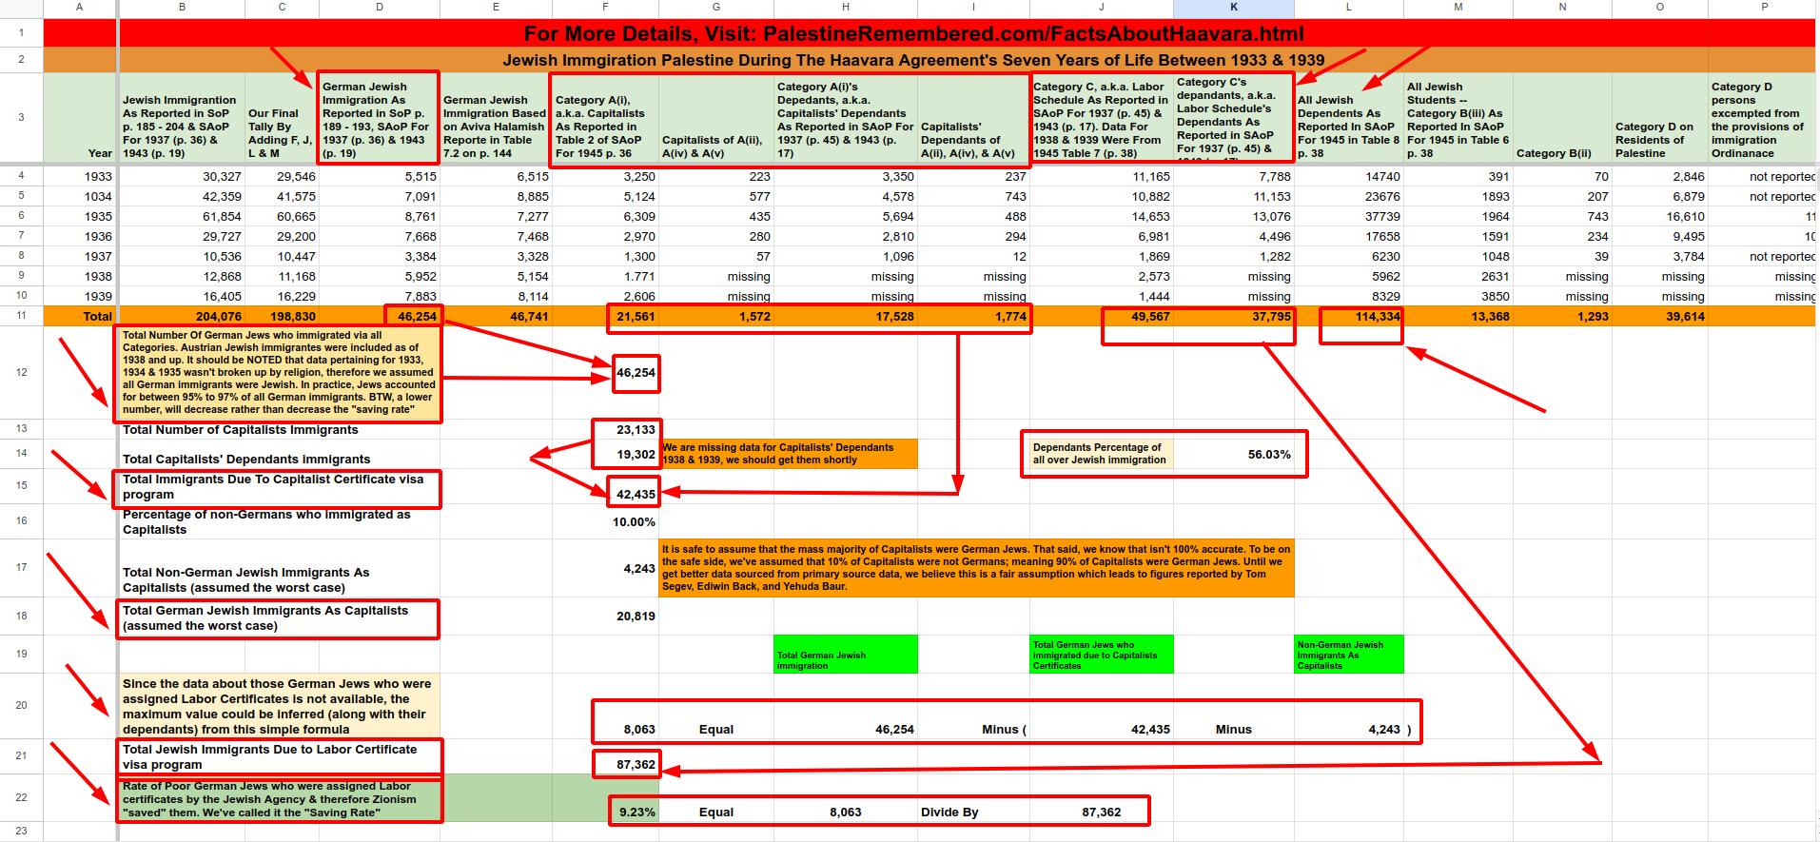The height and width of the screenshot is (842, 1820).
Task: Select Labor Schedule total 49,567
Action: [x=1102, y=316]
